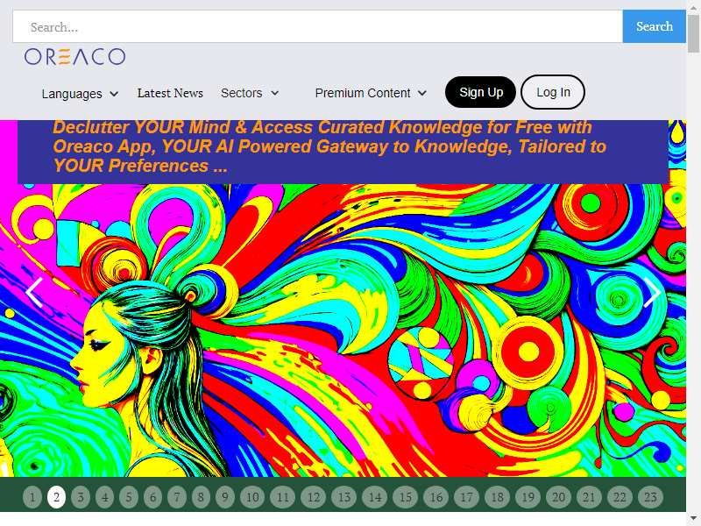Go to next carousel slide arrow
The width and height of the screenshot is (701, 526).
click(x=652, y=293)
